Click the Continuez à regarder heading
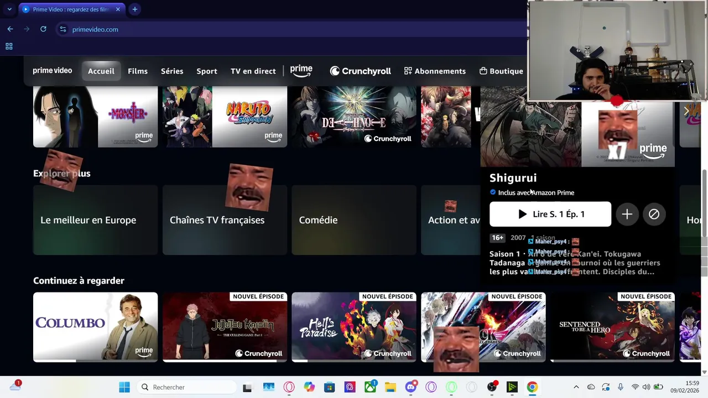 [x=79, y=281]
